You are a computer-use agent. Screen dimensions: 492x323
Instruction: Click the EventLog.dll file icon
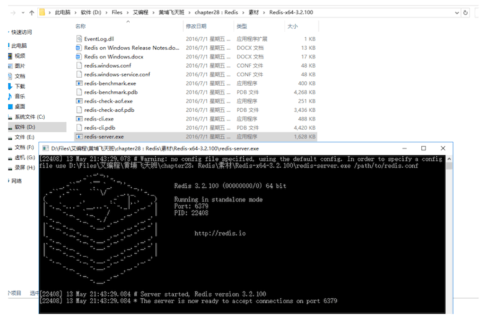click(79, 39)
